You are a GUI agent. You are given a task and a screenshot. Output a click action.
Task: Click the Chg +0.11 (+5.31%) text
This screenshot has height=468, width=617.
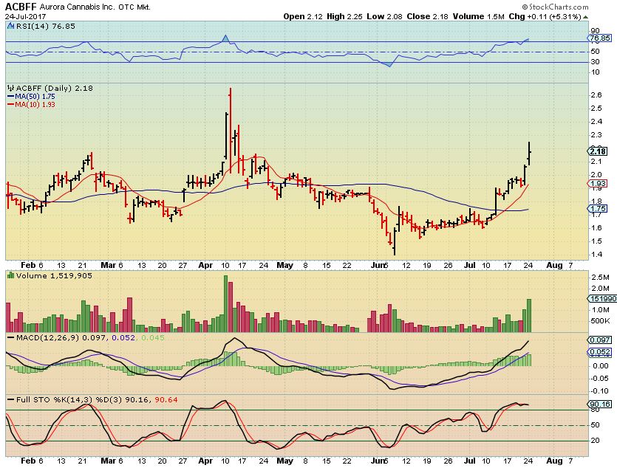[x=545, y=16]
